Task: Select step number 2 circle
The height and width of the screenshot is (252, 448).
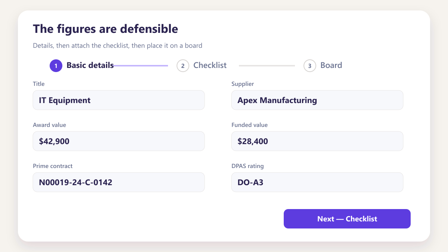Action: [x=183, y=66]
